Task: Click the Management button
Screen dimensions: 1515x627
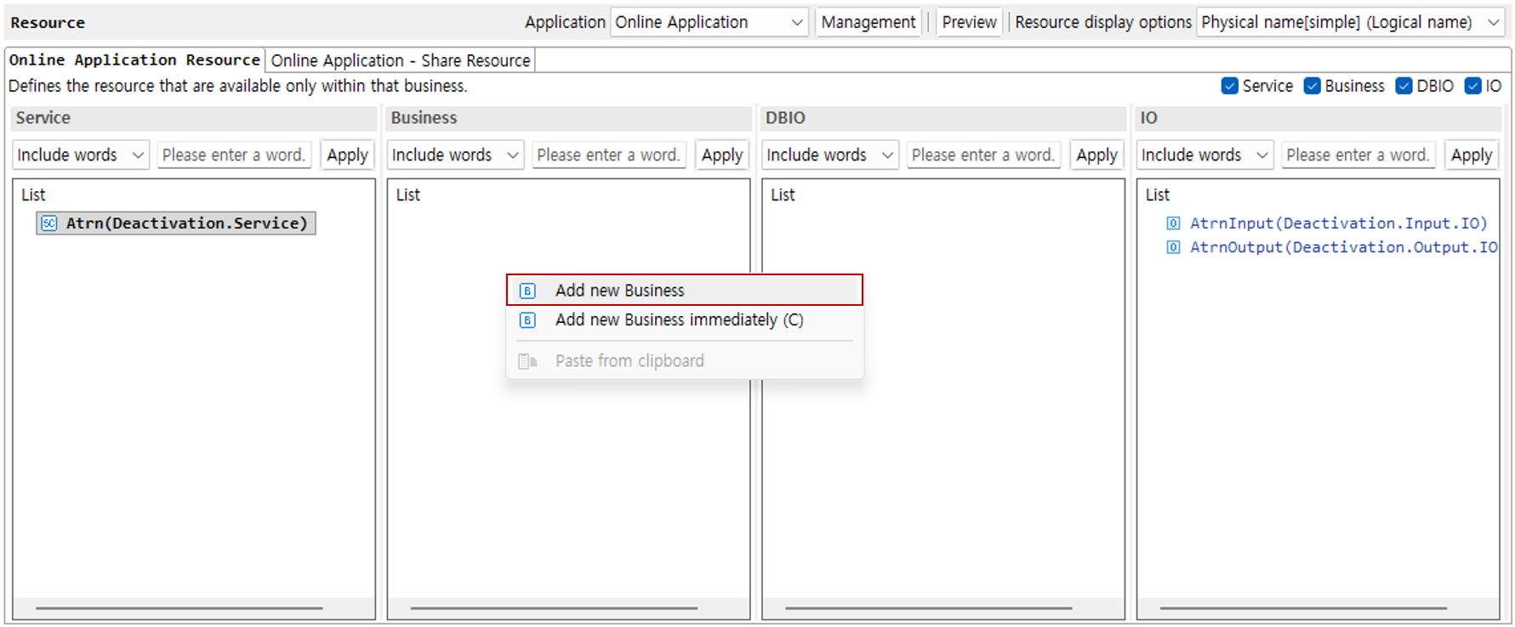Action: click(x=868, y=22)
